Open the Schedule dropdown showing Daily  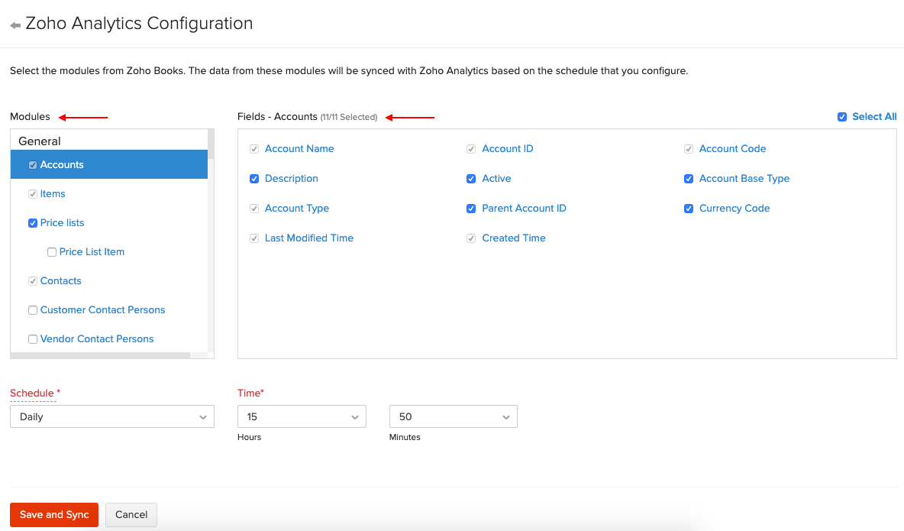click(111, 416)
